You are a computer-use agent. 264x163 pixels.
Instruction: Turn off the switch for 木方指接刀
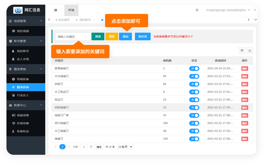194,76
